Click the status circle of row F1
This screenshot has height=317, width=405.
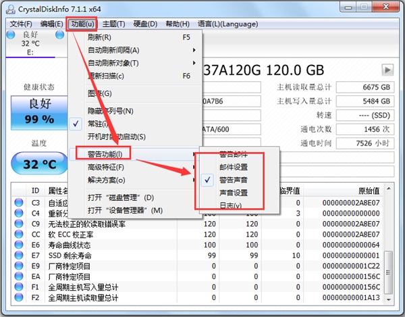tap(19, 287)
